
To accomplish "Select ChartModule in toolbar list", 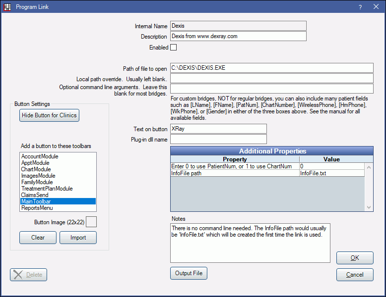I will pos(58,169).
